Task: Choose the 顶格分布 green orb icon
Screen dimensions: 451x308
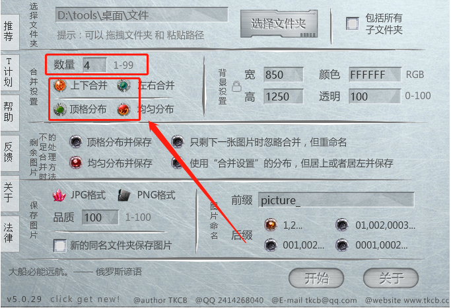Action: pyautogui.click(x=60, y=110)
